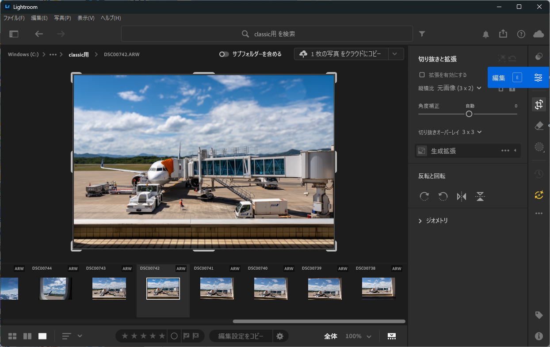Toggle サブフォルダーを含める switch
Screen dimensions: 550x347
(x=224, y=54)
